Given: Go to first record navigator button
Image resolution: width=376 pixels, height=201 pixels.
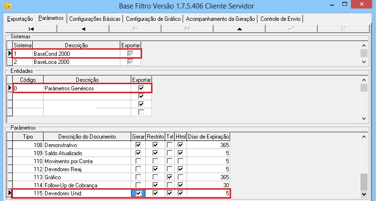Looking at the screenshot, I should [x=31, y=28].
